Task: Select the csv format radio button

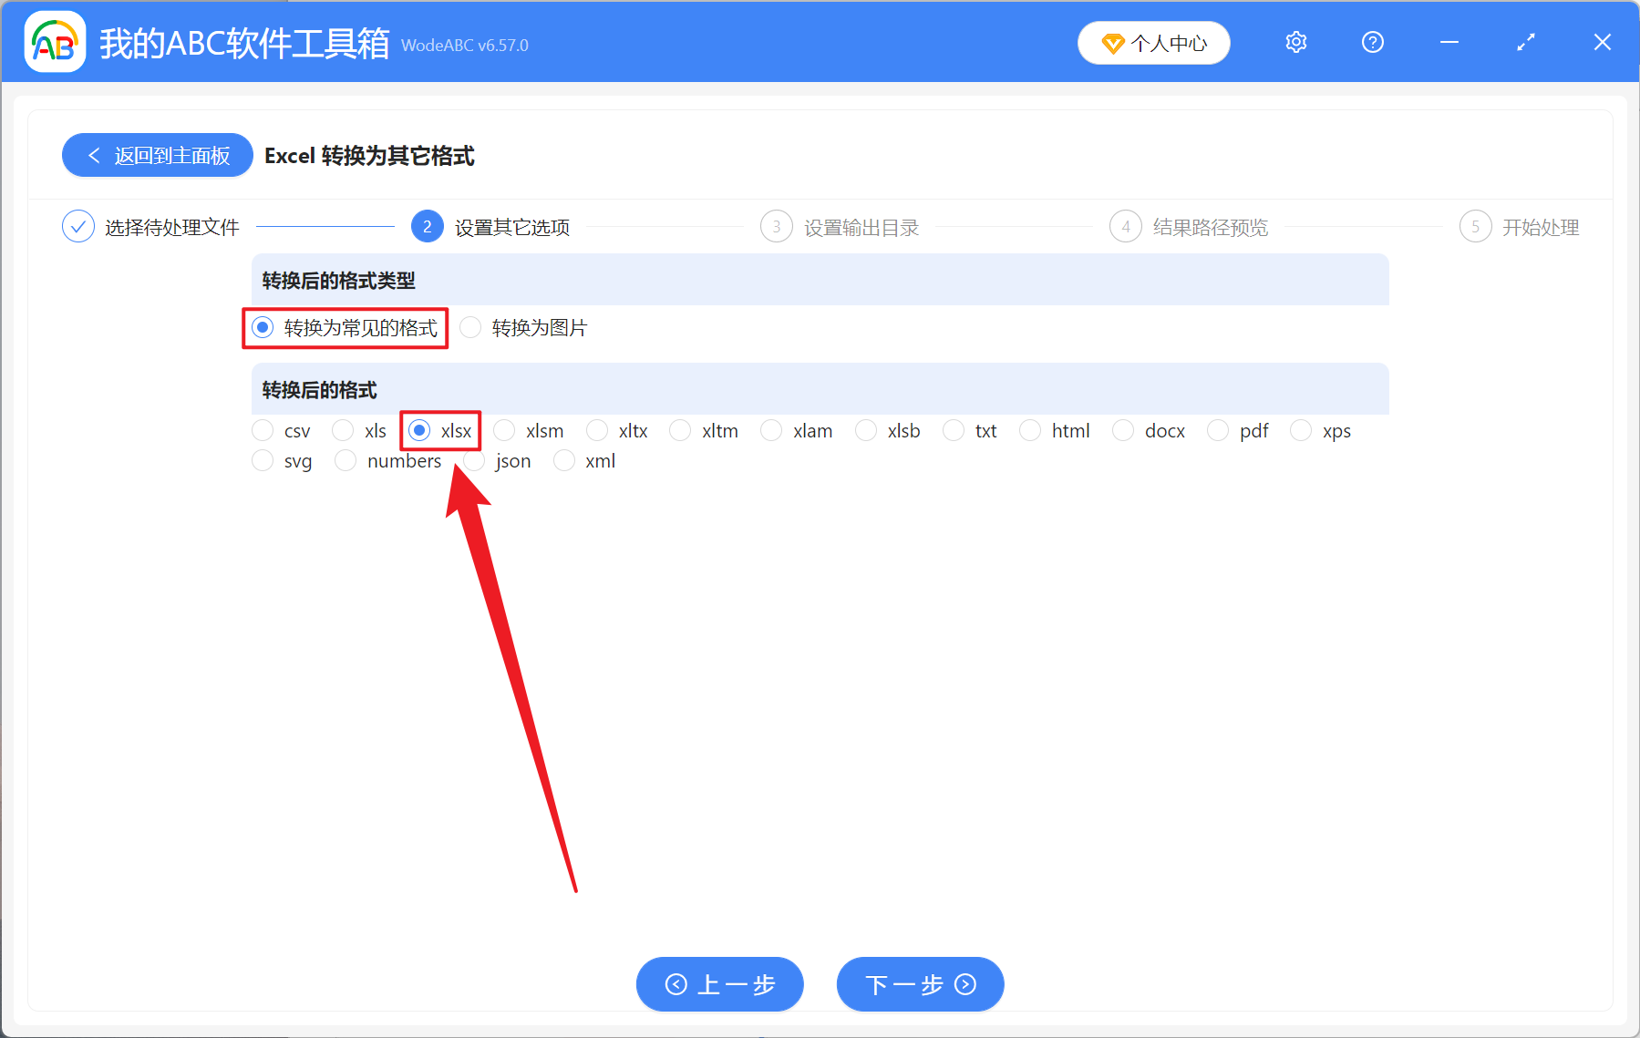Action: pos(263,430)
